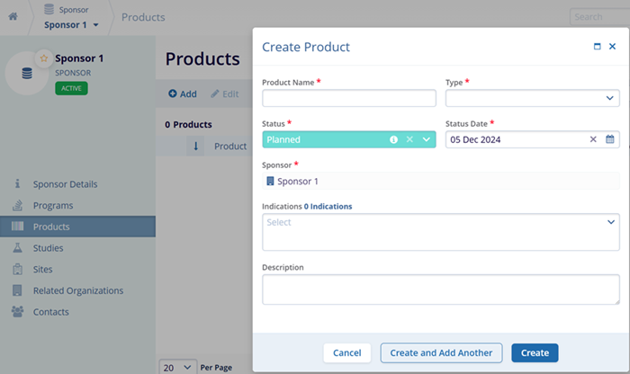Open the Sponsor 1 breadcrumb menu
The image size is (630, 374).
72,24
